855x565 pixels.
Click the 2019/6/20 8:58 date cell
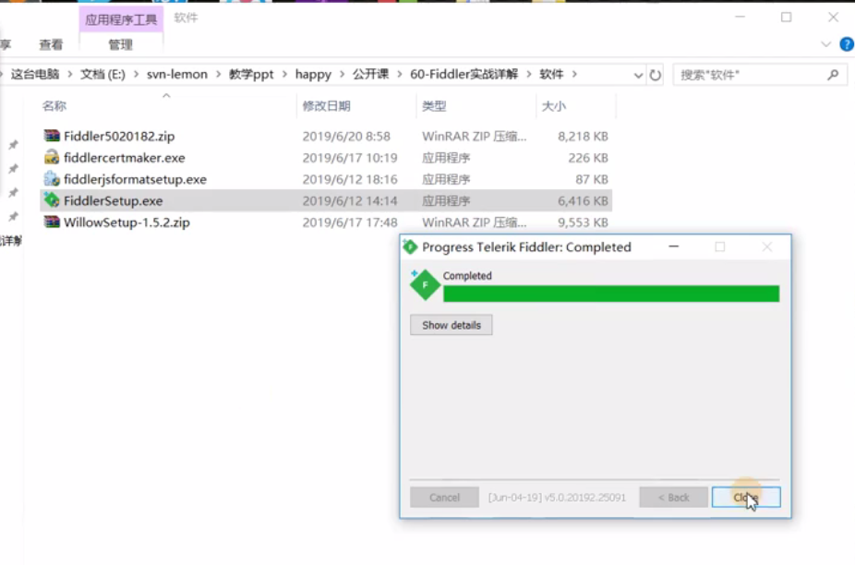346,137
